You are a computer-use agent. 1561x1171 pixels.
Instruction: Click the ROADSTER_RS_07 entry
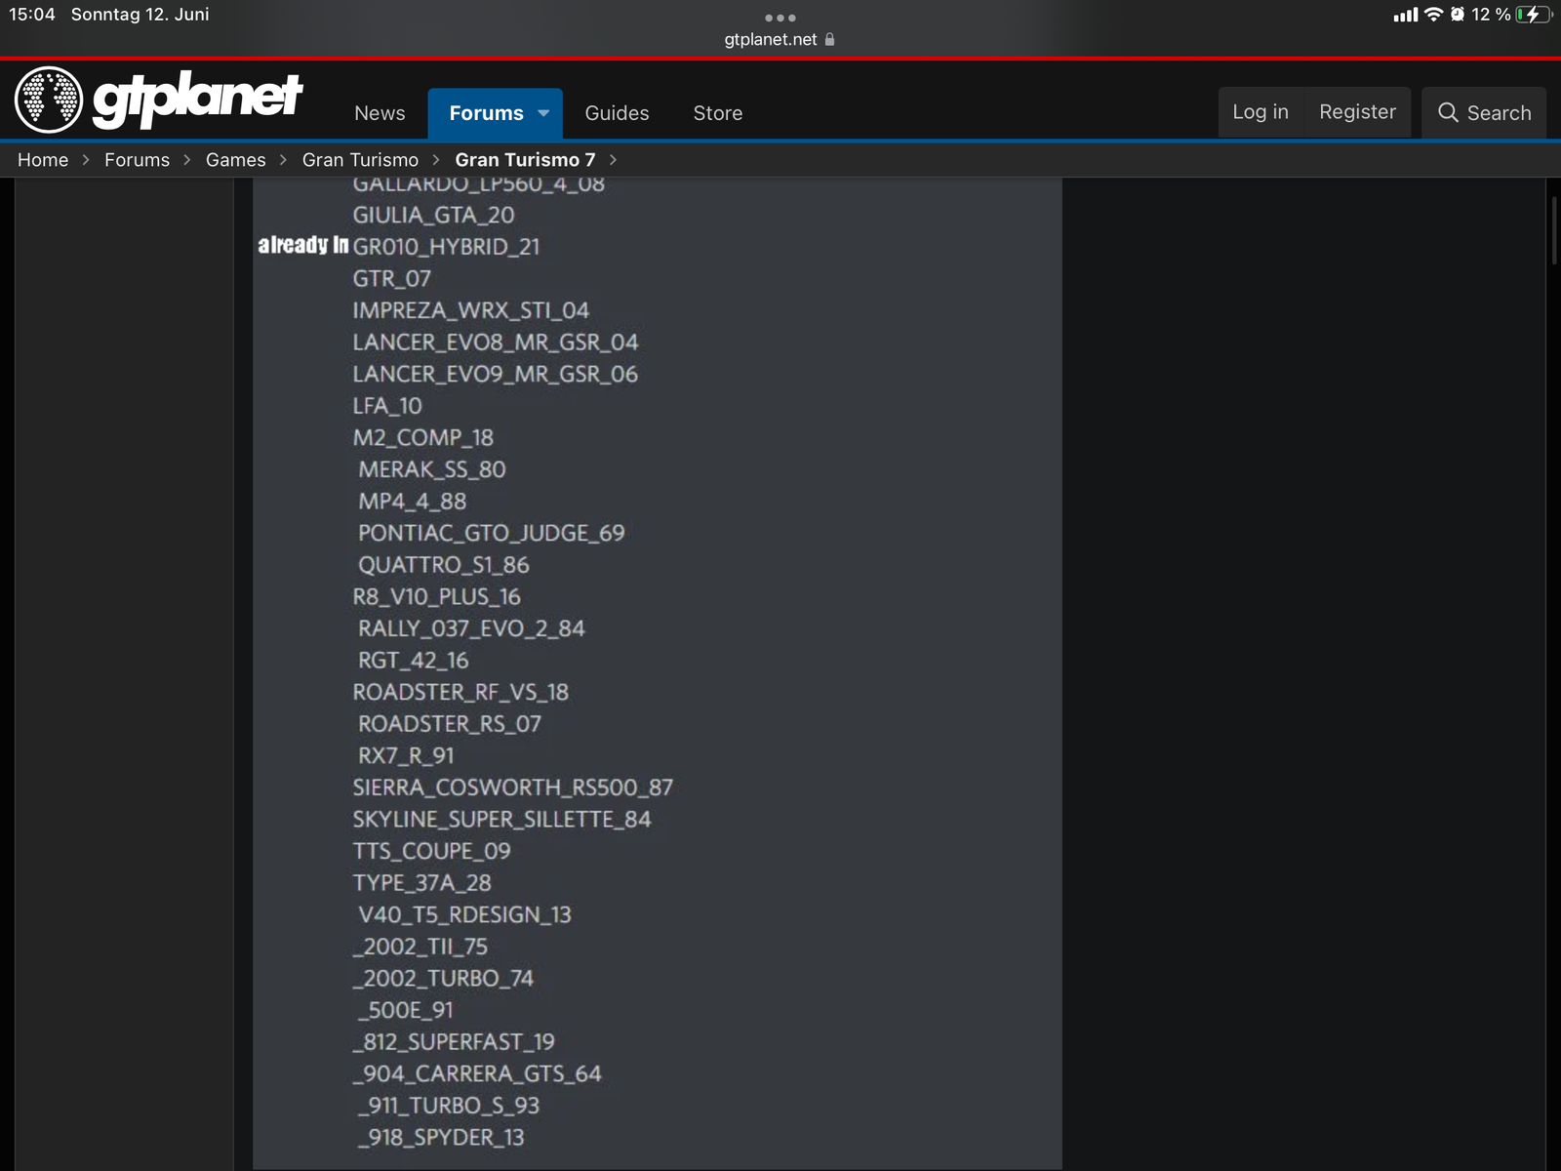tap(450, 724)
